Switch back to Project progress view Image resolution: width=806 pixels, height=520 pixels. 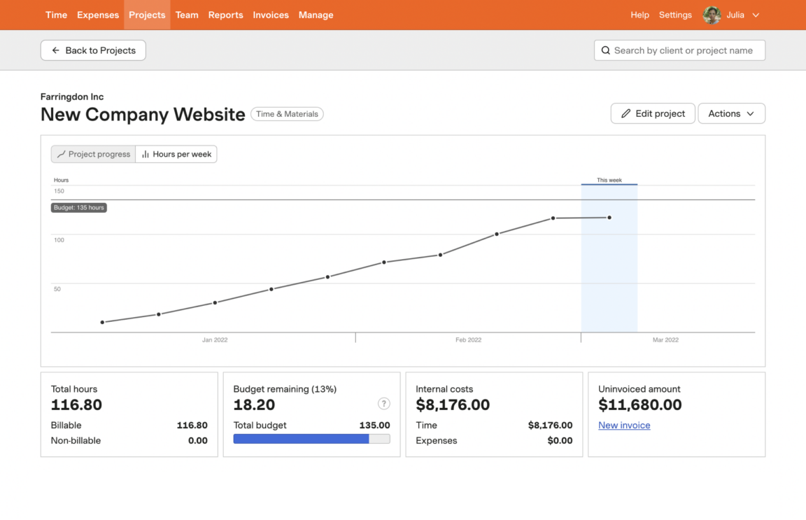coord(92,154)
